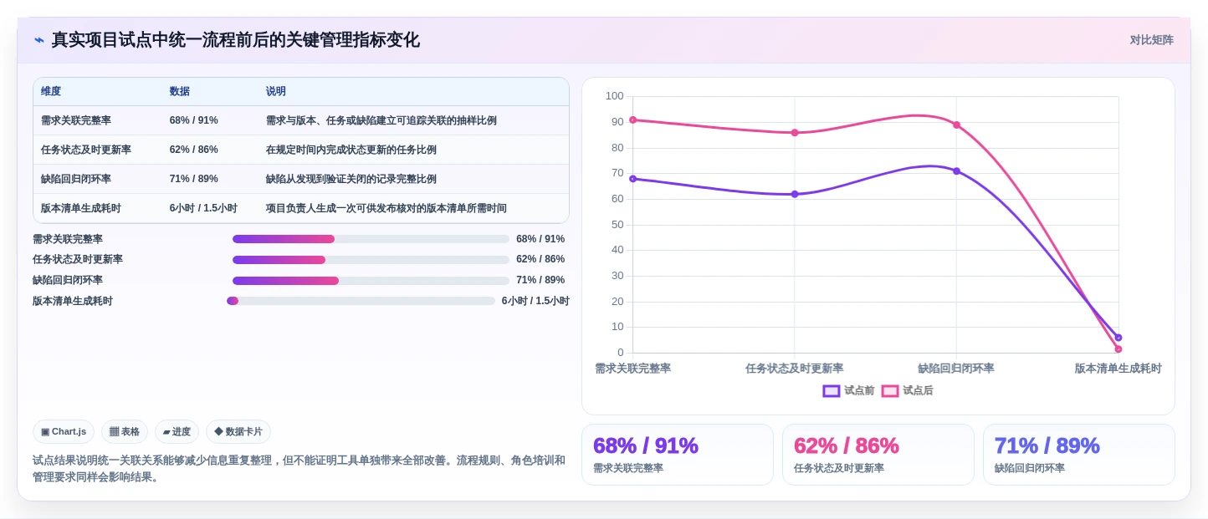The height and width of the screenshot is (519, 1208).
Task: Toggle the 试点前 legend item
Action: click(x=848, y=390)
